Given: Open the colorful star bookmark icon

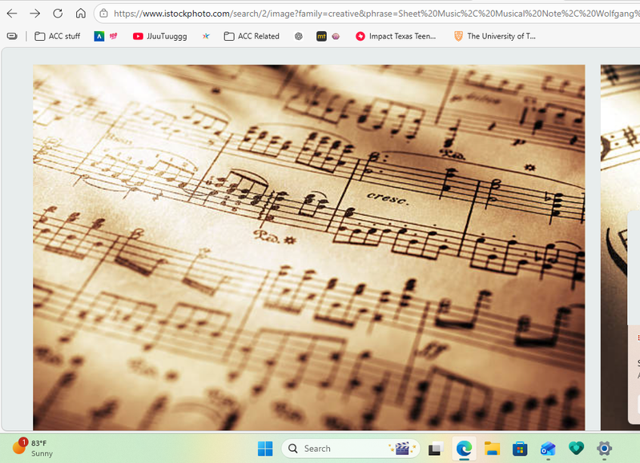Looking at the screenshot, I should coord(206,36).
